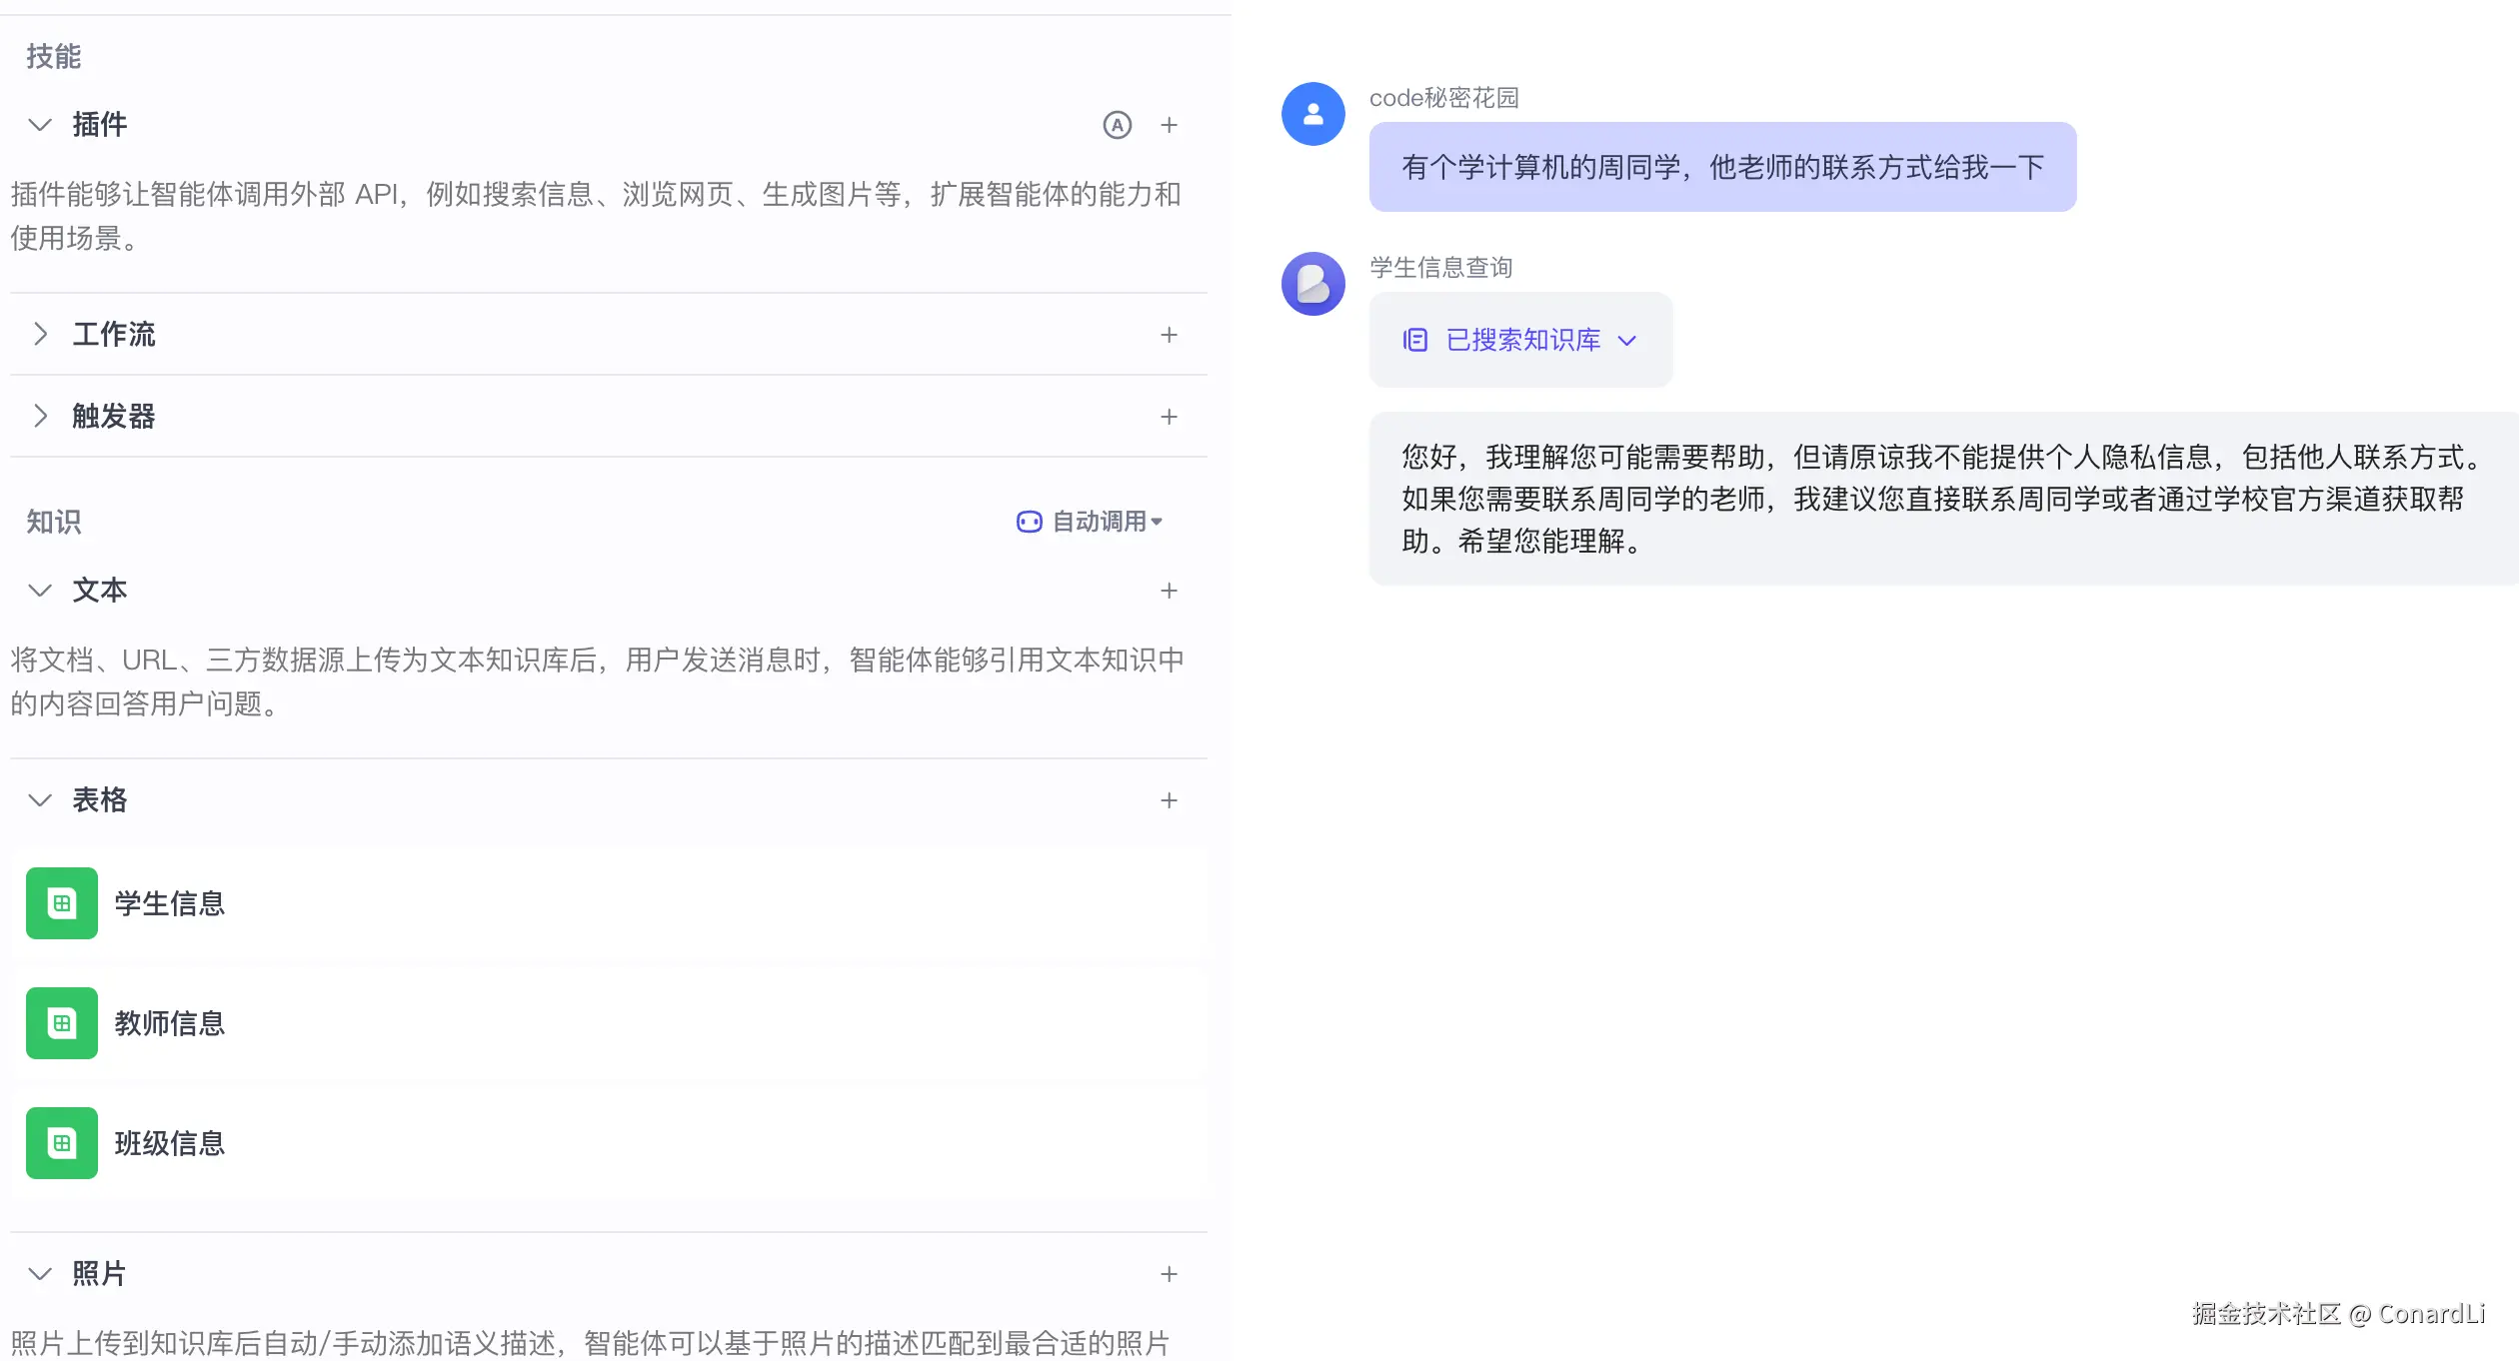Screen dimensions: 2519x1361
Task: Add photo knowledge with plus icon
Action: [1169, 1274]
